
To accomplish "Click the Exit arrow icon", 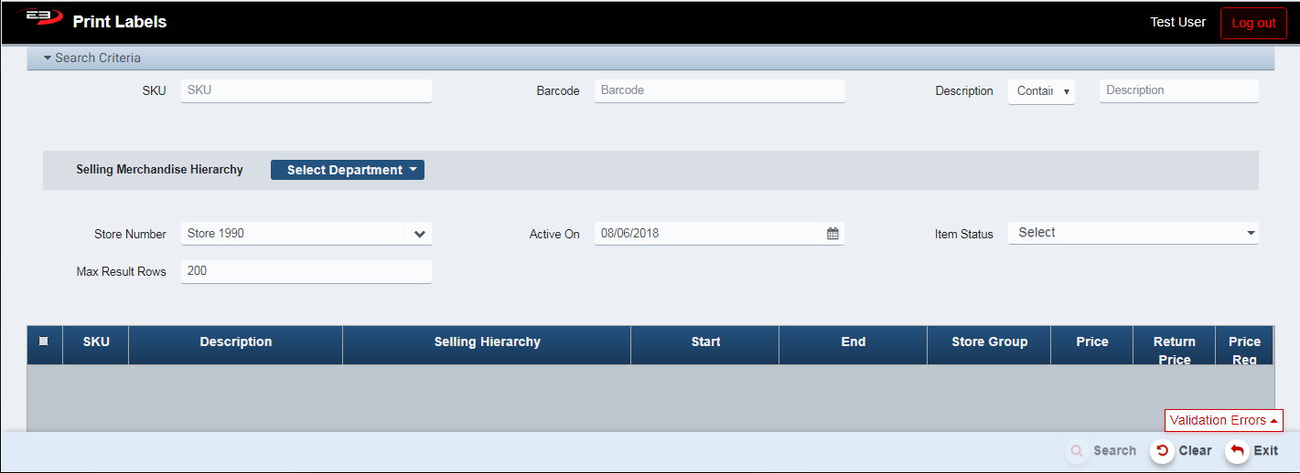I will pos(1237,451).
